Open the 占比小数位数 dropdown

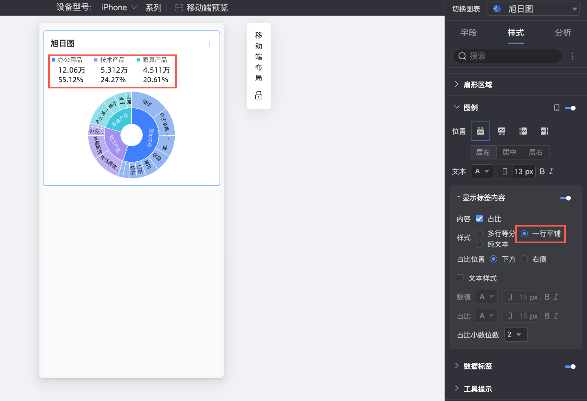[516, 335]
